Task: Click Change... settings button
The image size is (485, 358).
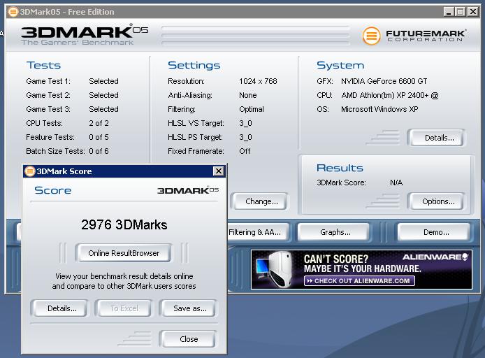Action: click(261, 201)
